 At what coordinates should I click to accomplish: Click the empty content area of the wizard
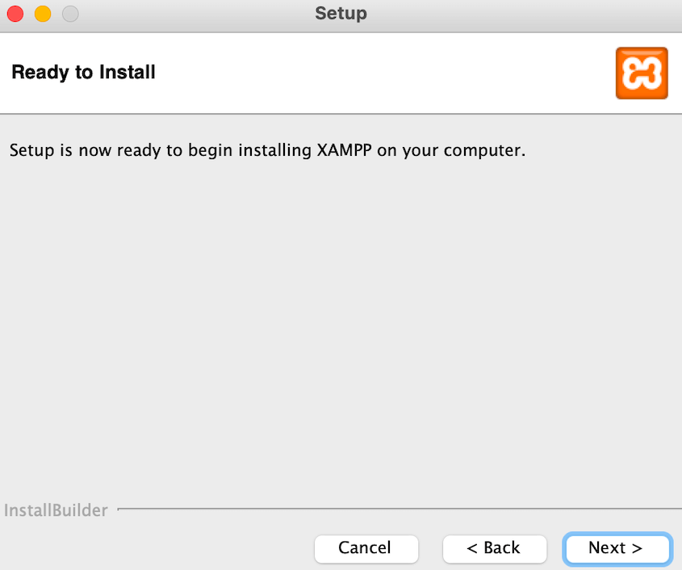click(x=339, y=323)
